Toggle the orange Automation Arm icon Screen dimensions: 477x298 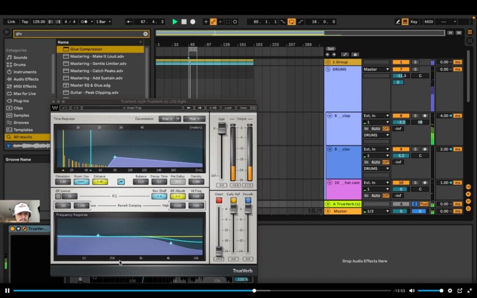pyautogui.click(x=213, y=21)
